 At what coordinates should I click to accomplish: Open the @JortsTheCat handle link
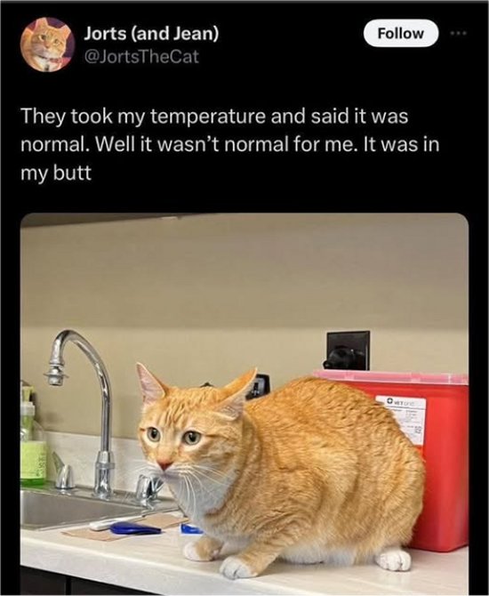pyautogui.click(x=141, y=57)
